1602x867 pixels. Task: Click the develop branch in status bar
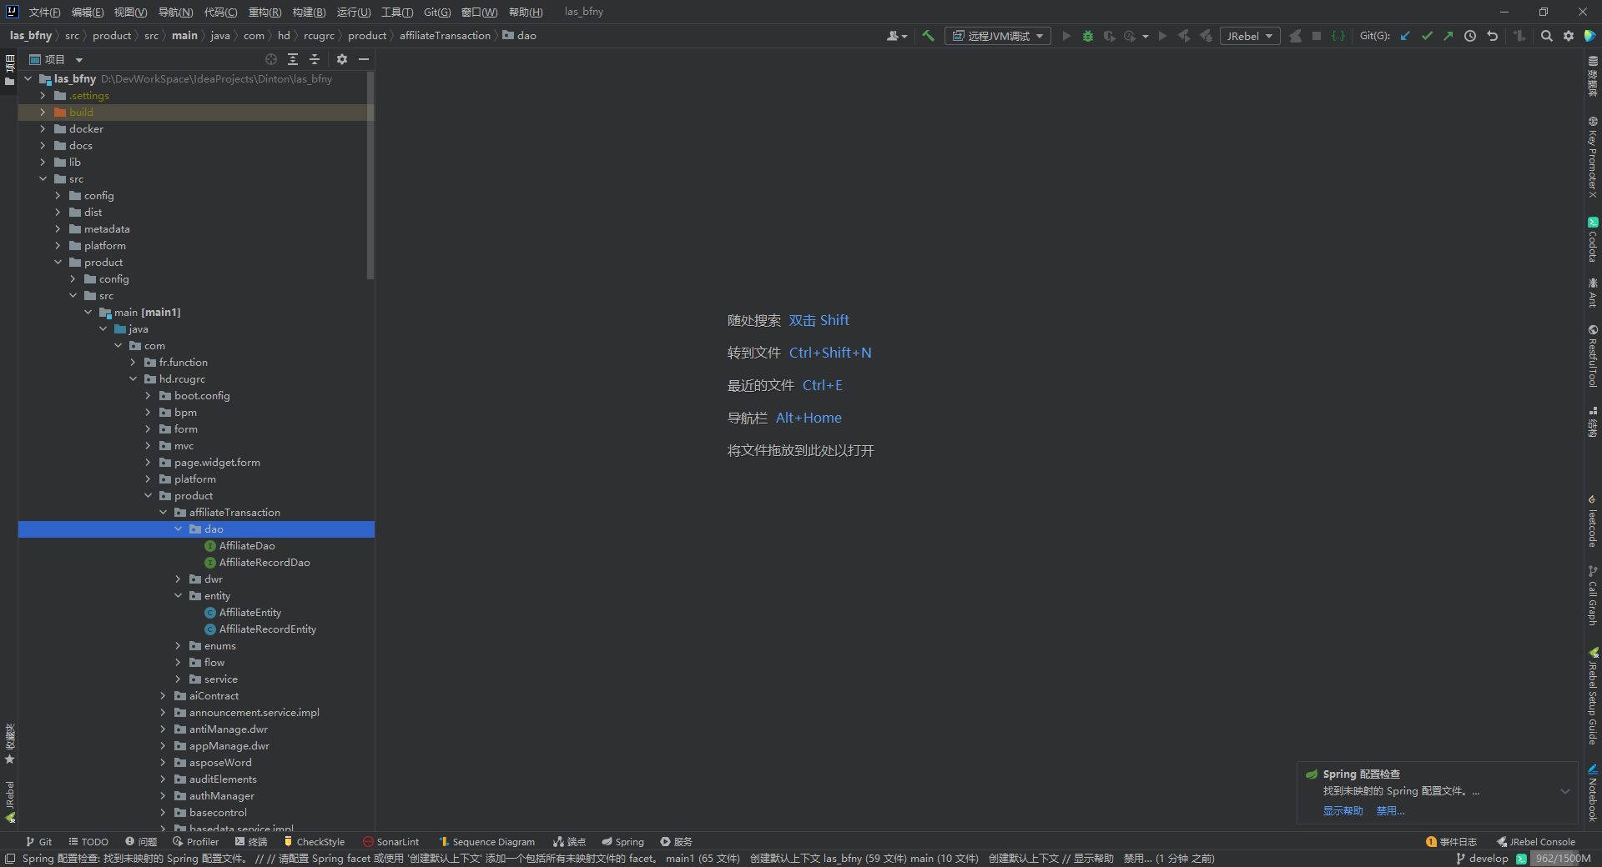[1482, 859]
